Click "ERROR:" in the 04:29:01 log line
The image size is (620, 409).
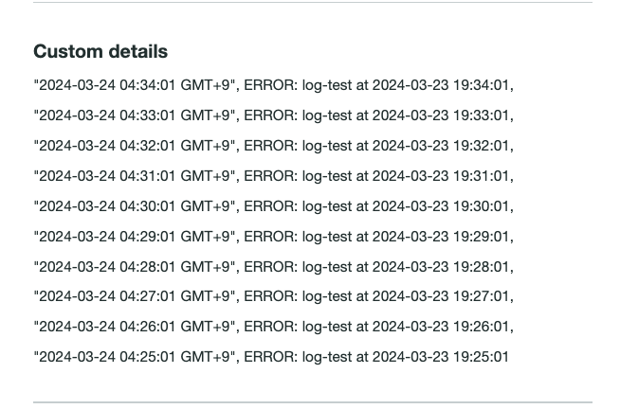click(x=270, y=237)
